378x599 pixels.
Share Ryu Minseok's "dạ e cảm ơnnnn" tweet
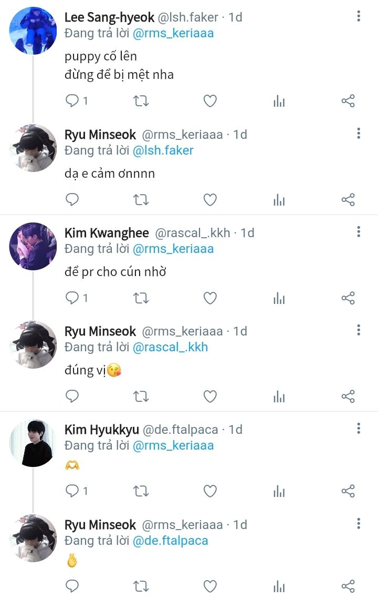tap(348, 200)
